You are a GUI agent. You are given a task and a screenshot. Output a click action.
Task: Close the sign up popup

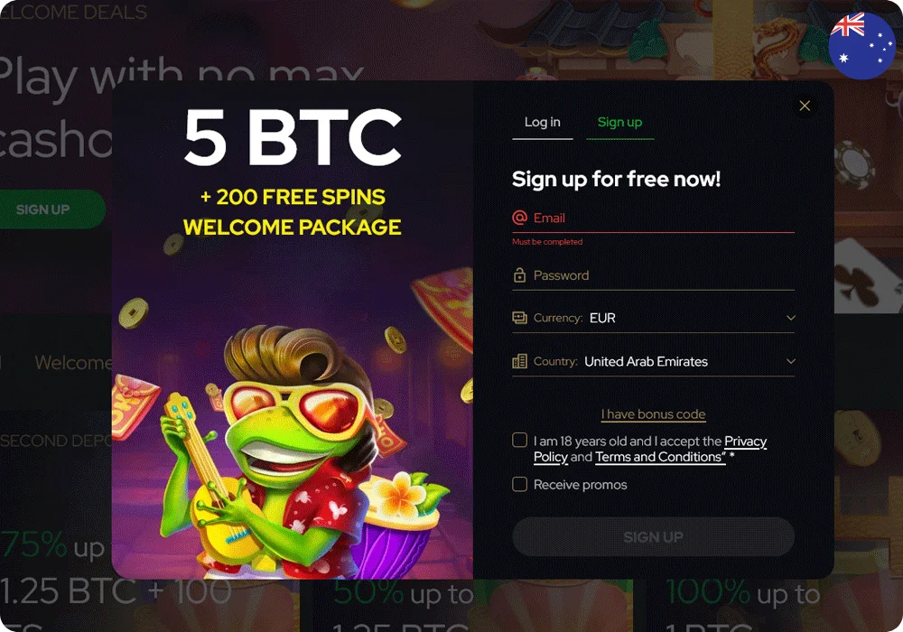pos(805,106)
